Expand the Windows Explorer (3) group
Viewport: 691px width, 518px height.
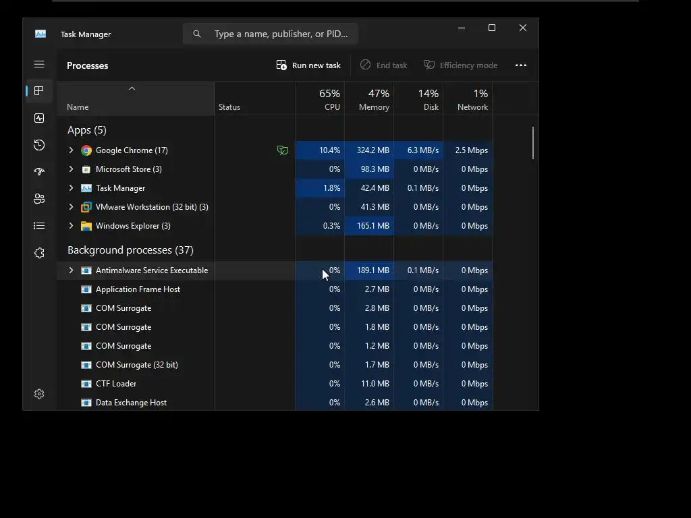click(71, 226)
